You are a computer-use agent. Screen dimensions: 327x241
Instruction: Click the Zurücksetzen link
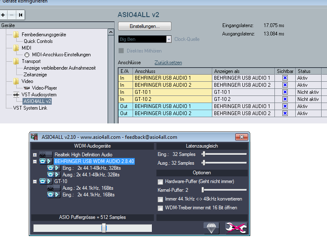pyautogui.click(x=168, y=63)
